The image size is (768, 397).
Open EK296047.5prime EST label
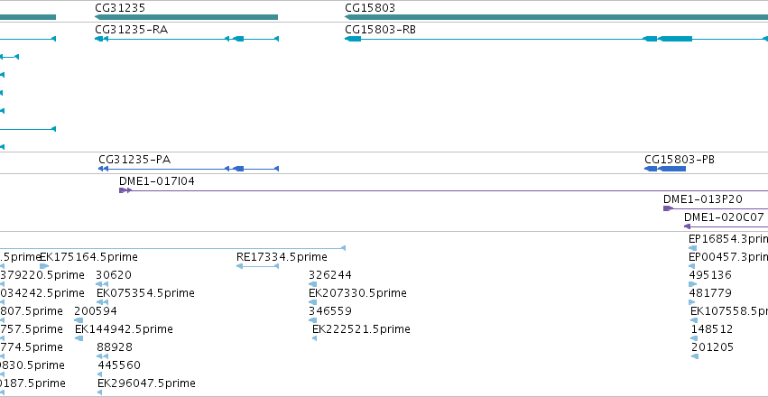click(x=146, y=383)
